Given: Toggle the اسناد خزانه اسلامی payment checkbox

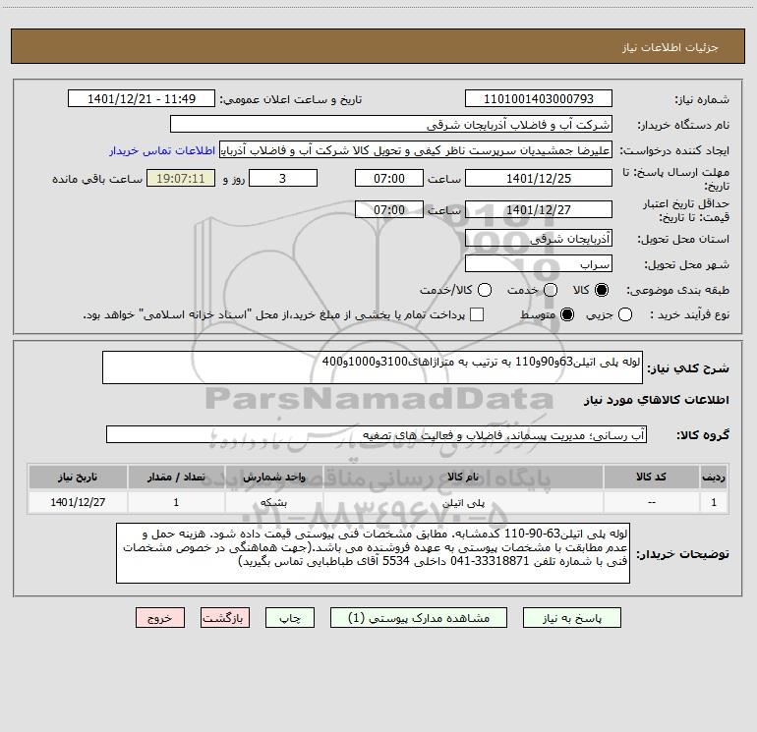Looking at the screenshot, I should pos(477,314).
